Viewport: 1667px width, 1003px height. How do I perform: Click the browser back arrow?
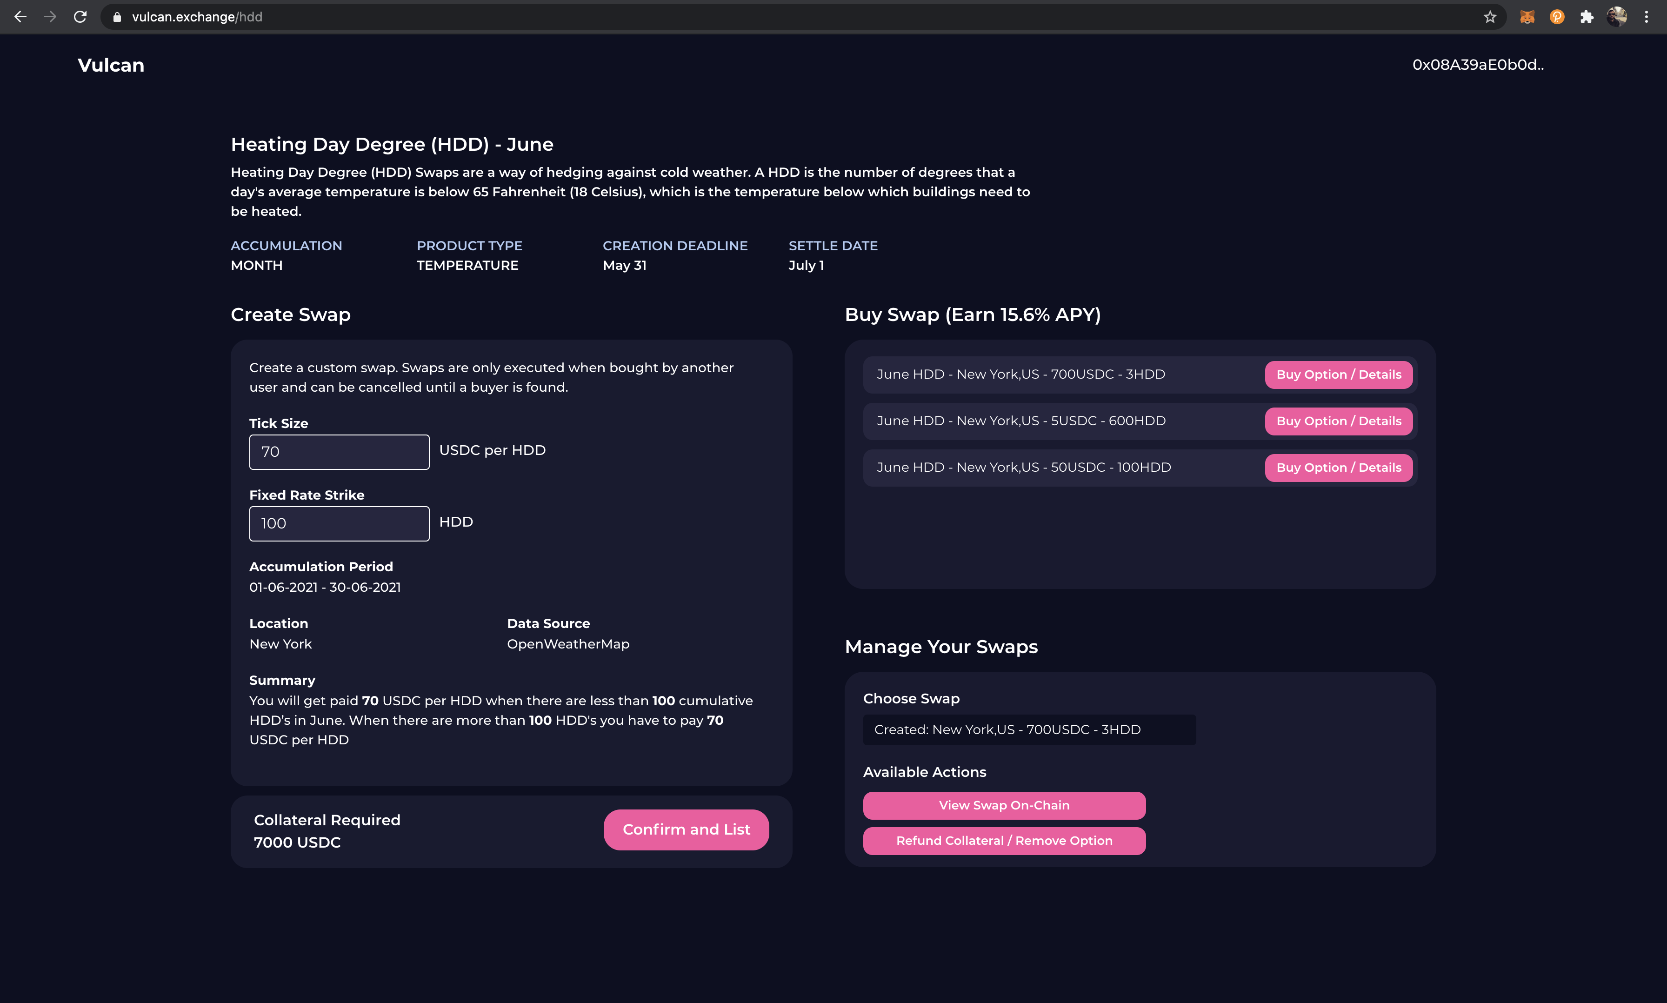click(20, 17)
